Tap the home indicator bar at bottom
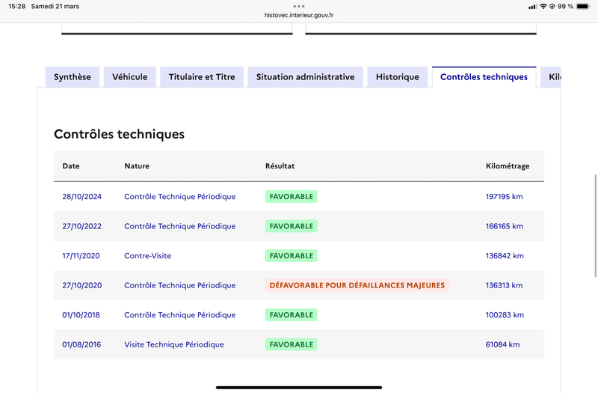The height and width of the screenshot is (393, 598). [299, 387]
